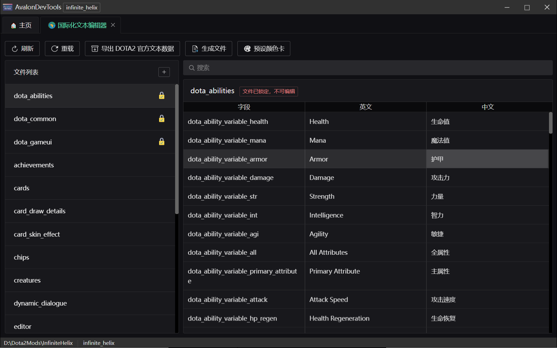Select dota_common in file list
Screen dimensions: 557x348
point(90,119)
